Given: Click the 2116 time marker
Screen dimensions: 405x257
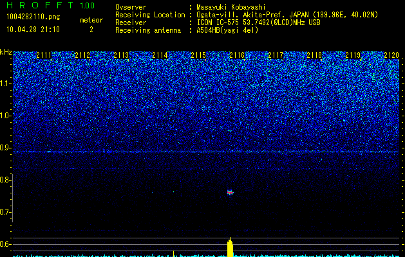Looking at the screenshot, I should point(237,55).
